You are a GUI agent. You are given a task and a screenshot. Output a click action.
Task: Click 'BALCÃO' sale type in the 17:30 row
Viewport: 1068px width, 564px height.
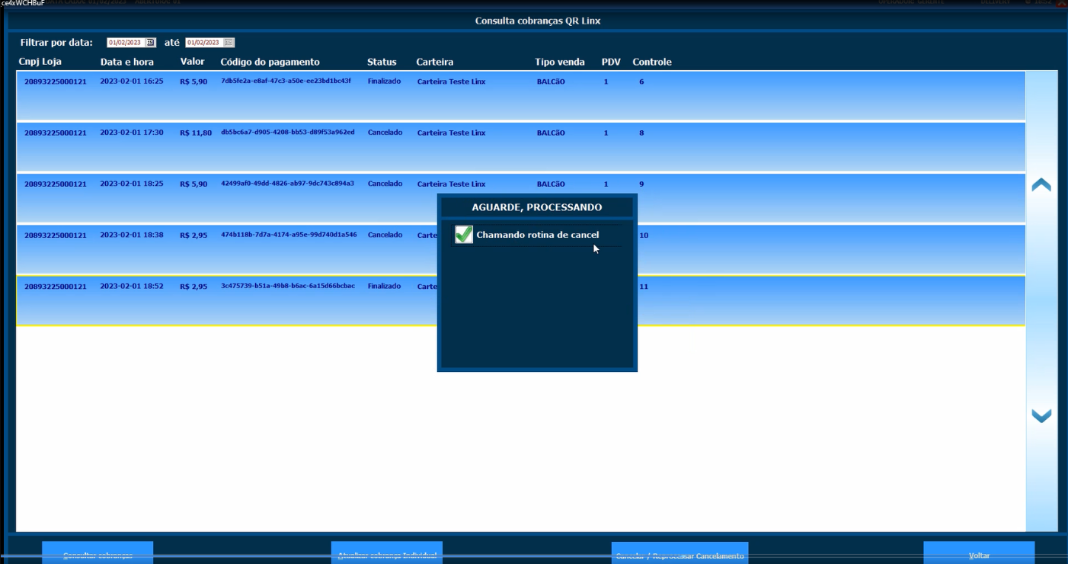tap(551, 133)
